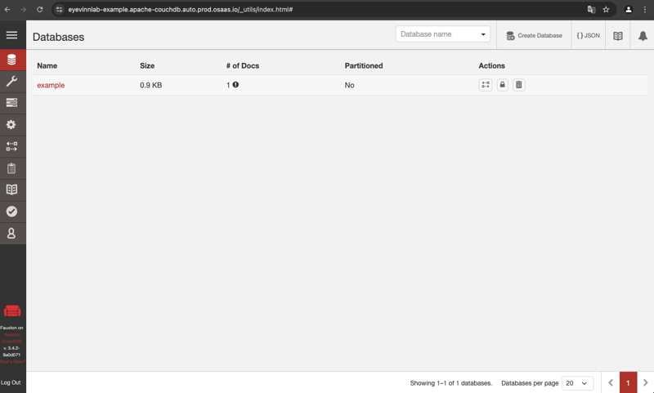Open the user account sidebar icon
The width and height of the screenshot is (654, 393).
point(12,233)
